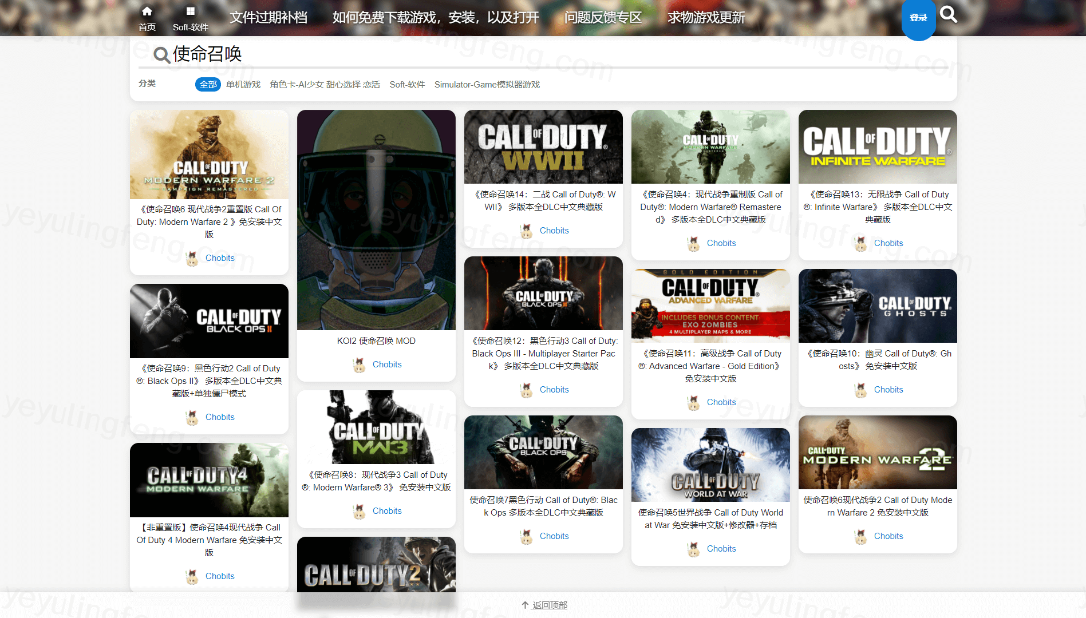Open title 【非重置版】使命召唤4现代战争
This screenshot has width=1086, height=618.
[210, 540]
